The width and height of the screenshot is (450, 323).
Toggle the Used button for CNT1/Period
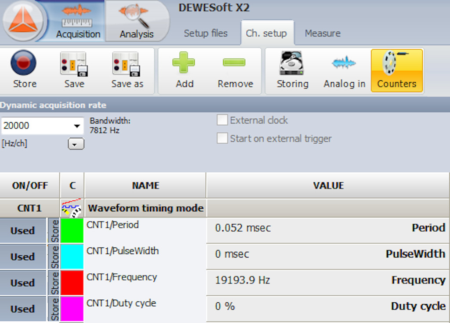tap(23, 231)
